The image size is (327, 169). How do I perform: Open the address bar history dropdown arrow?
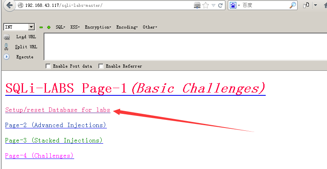[213, 5]
